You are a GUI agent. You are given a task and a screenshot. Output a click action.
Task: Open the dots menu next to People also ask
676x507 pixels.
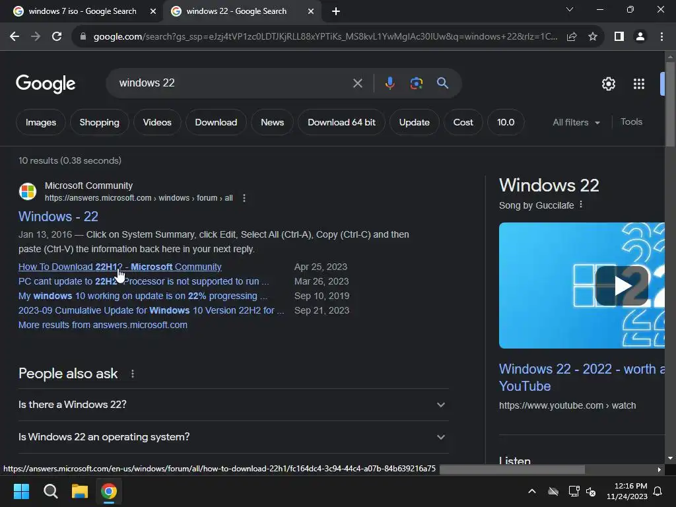click(132, 374)
